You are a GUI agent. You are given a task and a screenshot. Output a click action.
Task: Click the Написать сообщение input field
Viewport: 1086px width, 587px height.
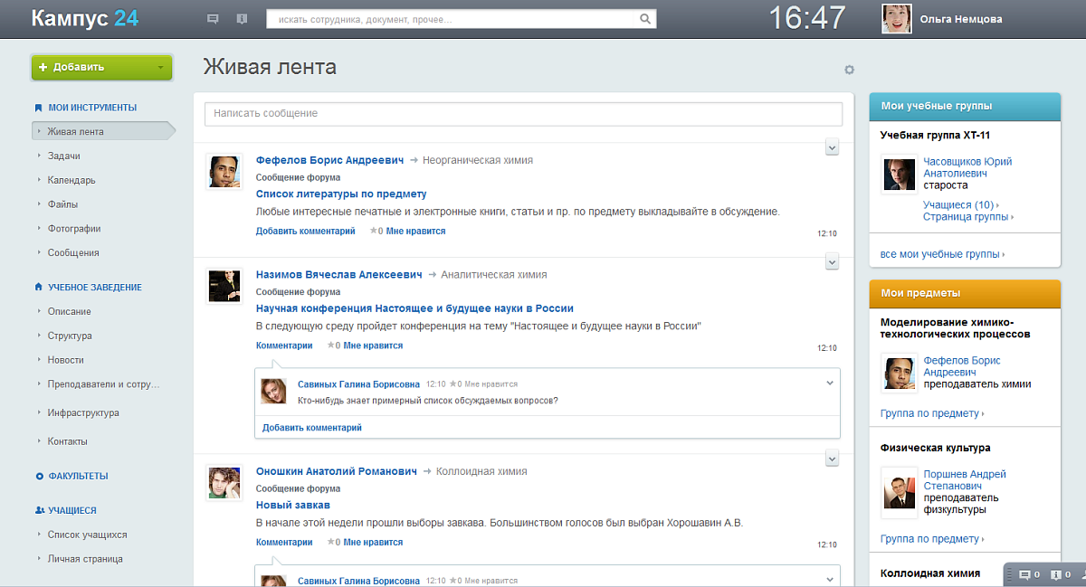pos(523,114)
